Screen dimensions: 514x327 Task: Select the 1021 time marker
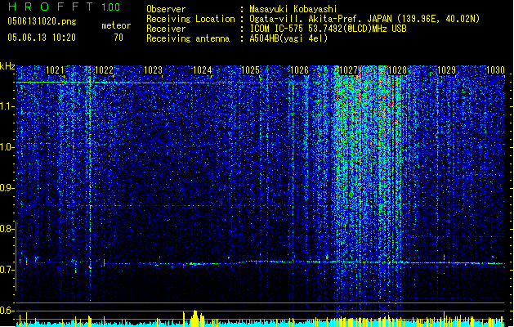click(55, 70)
